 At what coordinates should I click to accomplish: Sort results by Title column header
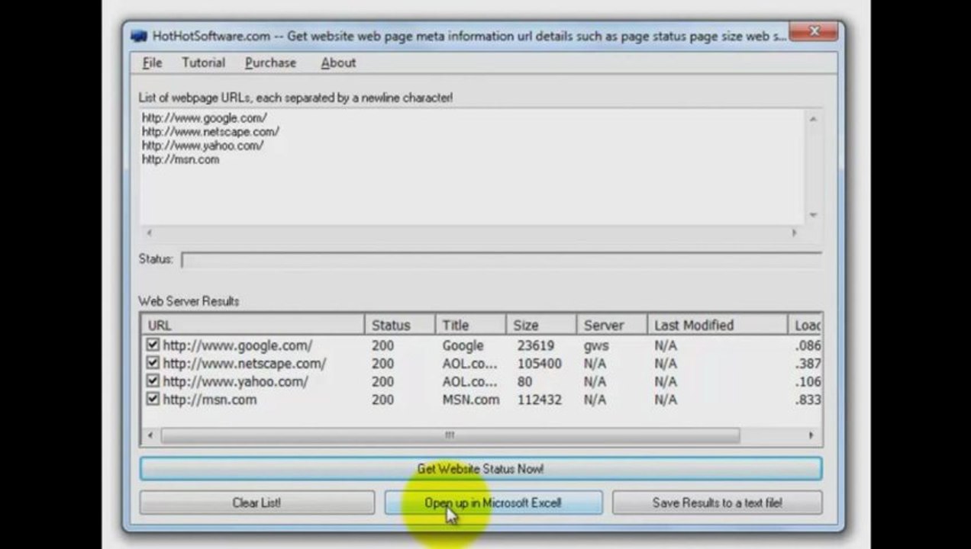pos(470,325)
